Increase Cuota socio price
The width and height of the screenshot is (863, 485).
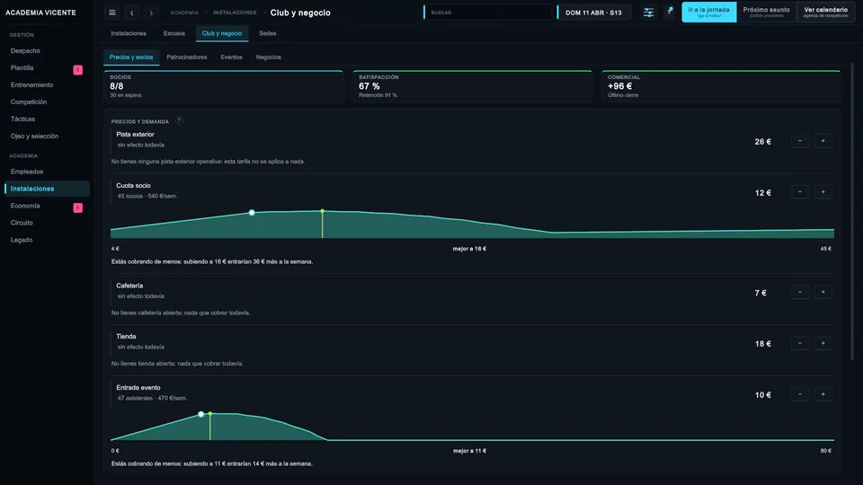[823, 192]
